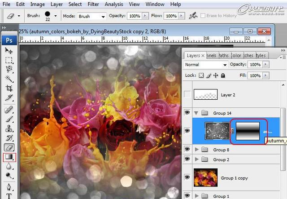Select the Clone Stamp tool
Viewport: 287px width, 199px height.
[x=9, y=128]
